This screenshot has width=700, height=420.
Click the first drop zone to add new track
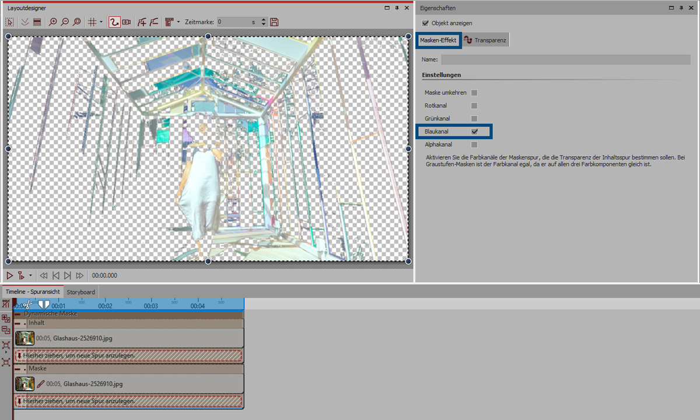[128, 355]
